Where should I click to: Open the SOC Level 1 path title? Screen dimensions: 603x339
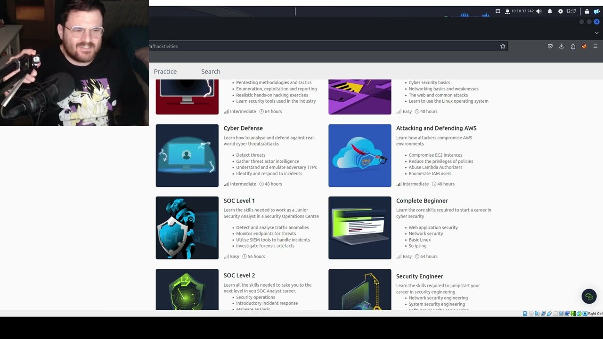click(x=239, y=201)
